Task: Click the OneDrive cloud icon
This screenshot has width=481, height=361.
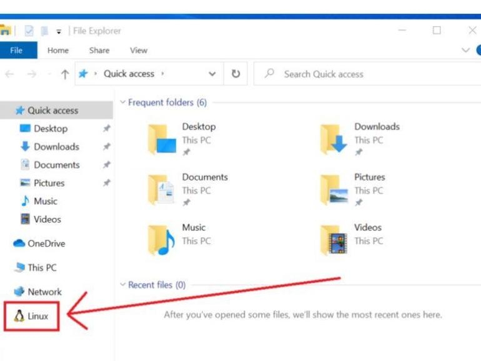Action: click(19, 243)
